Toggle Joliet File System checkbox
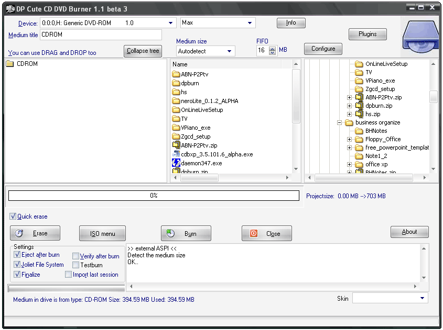 pos(17,264)
